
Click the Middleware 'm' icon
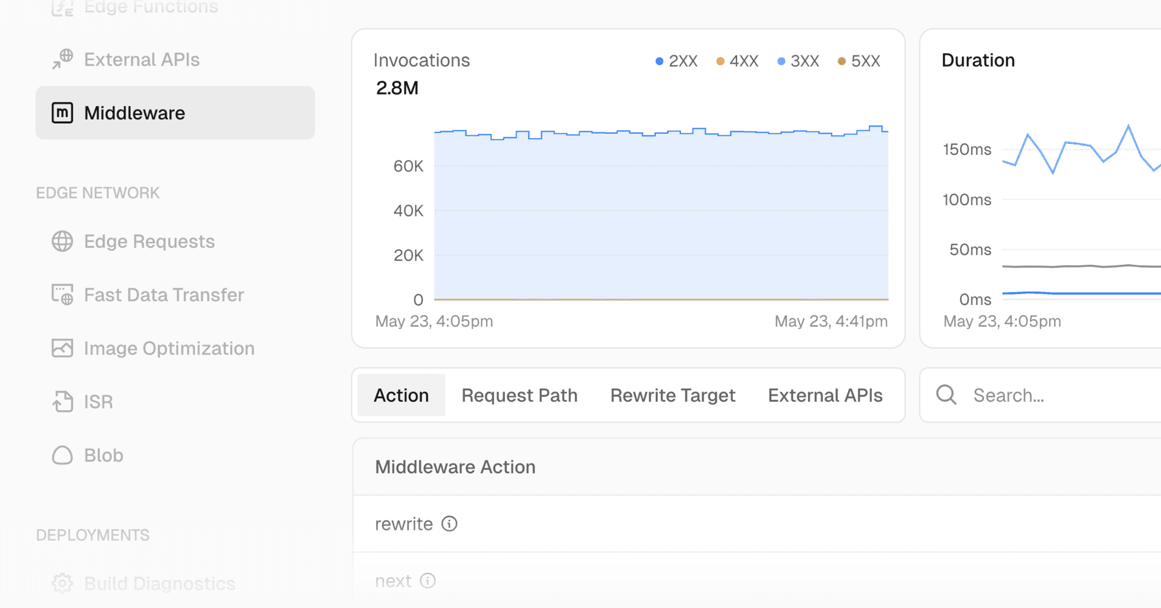click(x=62, y=113)
